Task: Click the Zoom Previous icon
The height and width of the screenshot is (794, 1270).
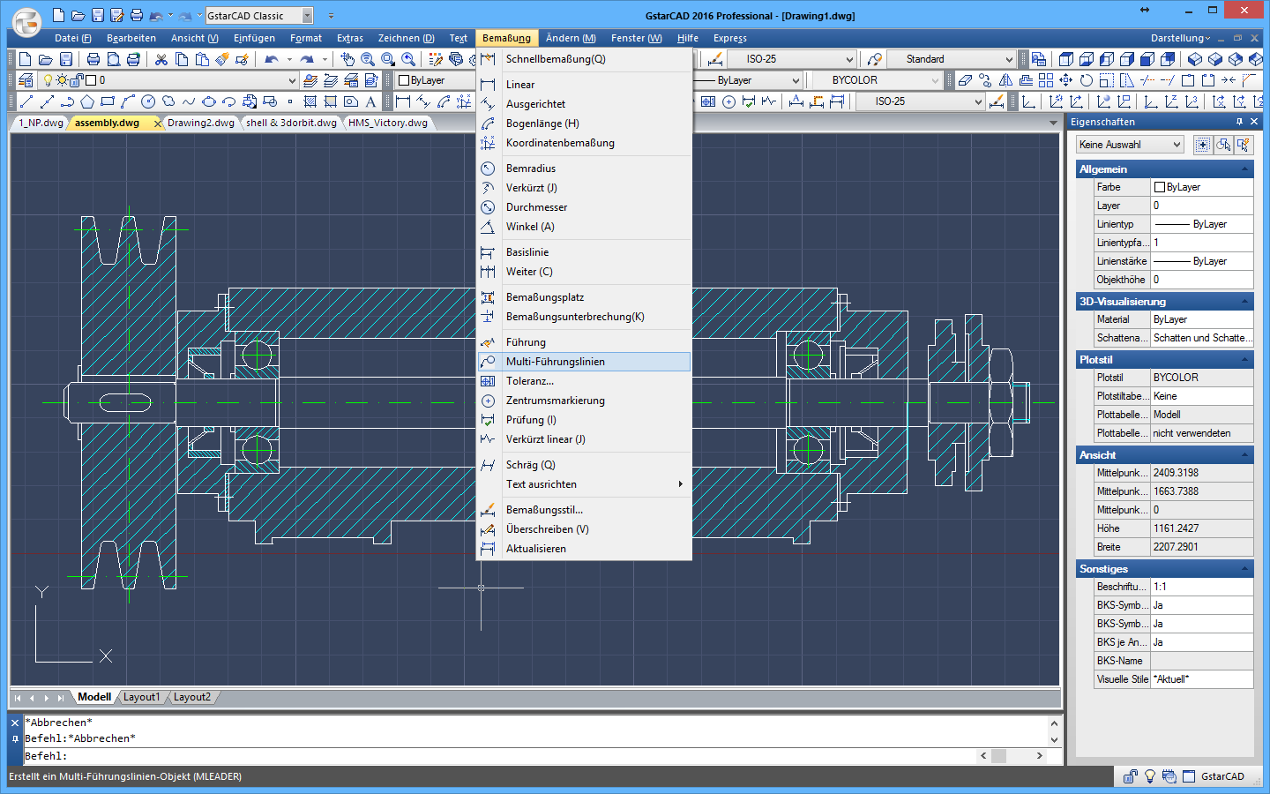Action: (x=408, y=59)
